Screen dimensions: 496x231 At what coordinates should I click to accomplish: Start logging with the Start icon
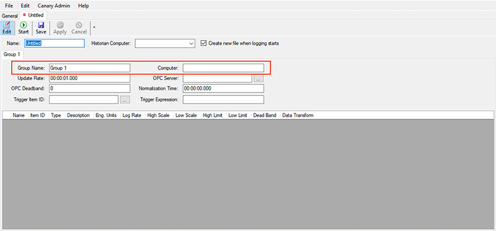point(24,28)
